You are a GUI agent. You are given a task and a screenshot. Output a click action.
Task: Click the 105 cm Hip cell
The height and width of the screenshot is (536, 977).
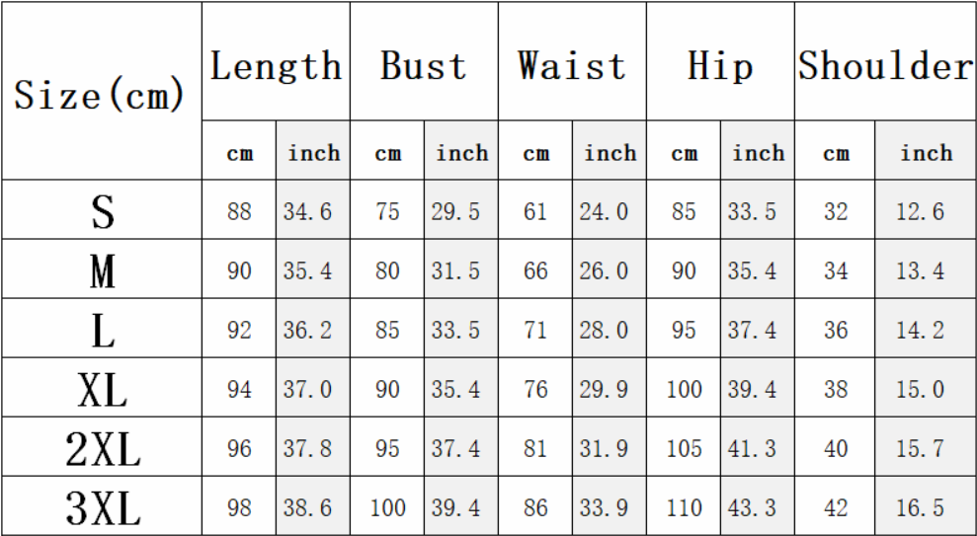click(684, 446)
